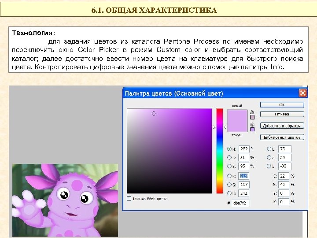317x238 pixels.
Task: Click the brightness field showing 95
Action: click(x=244, y=166)
